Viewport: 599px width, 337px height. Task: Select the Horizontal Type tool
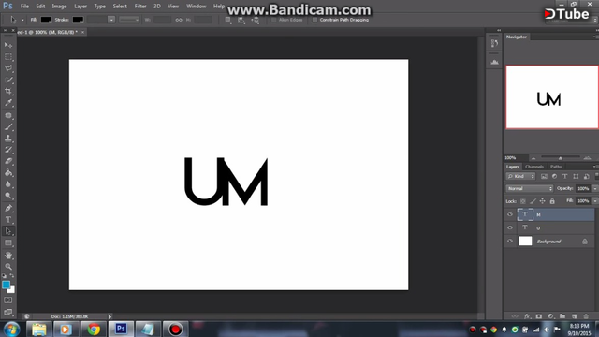pos(8,220)
